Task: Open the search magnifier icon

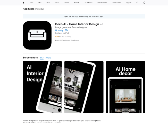Action: point(137,3)
